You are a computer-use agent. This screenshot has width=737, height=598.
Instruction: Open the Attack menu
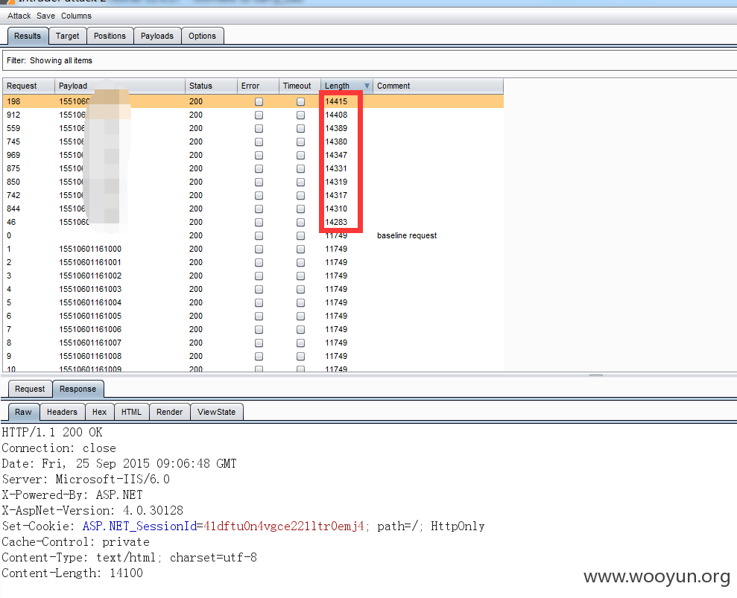(19, 16)
